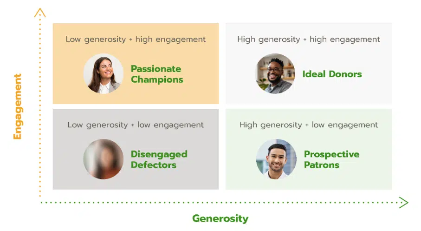Click the vertical Engagement axis label
This screenshot has height=231, width=421.
pos(18,106)
